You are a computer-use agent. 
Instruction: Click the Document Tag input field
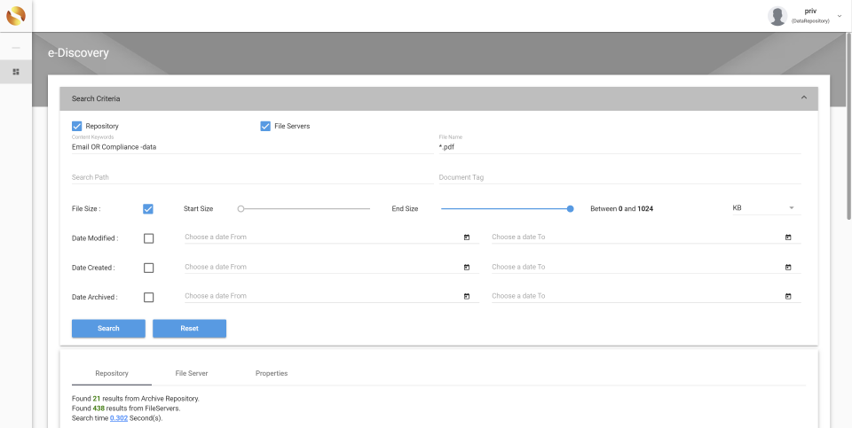[619, 177]
